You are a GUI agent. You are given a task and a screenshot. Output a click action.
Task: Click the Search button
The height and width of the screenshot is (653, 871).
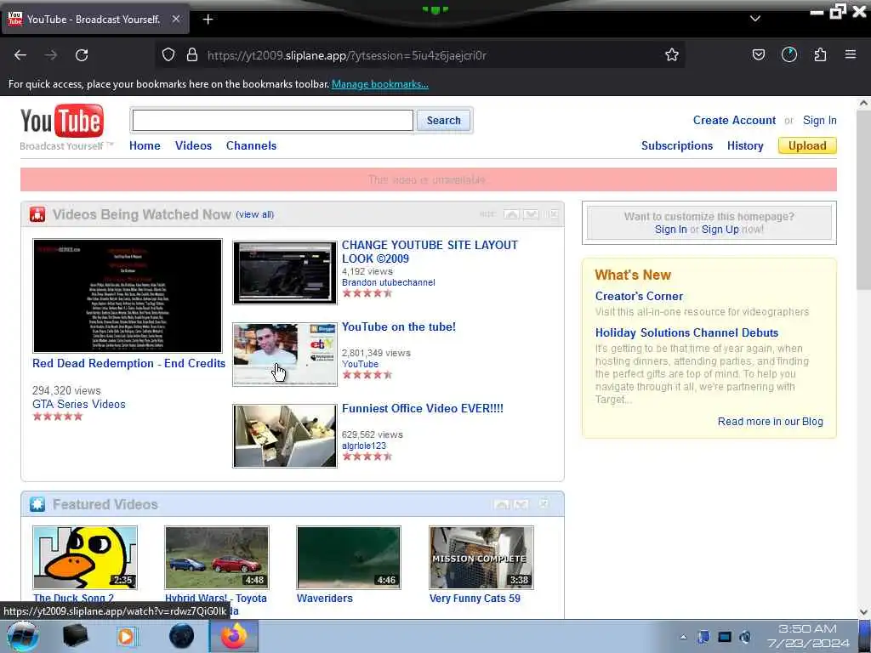tap(443, 121)
